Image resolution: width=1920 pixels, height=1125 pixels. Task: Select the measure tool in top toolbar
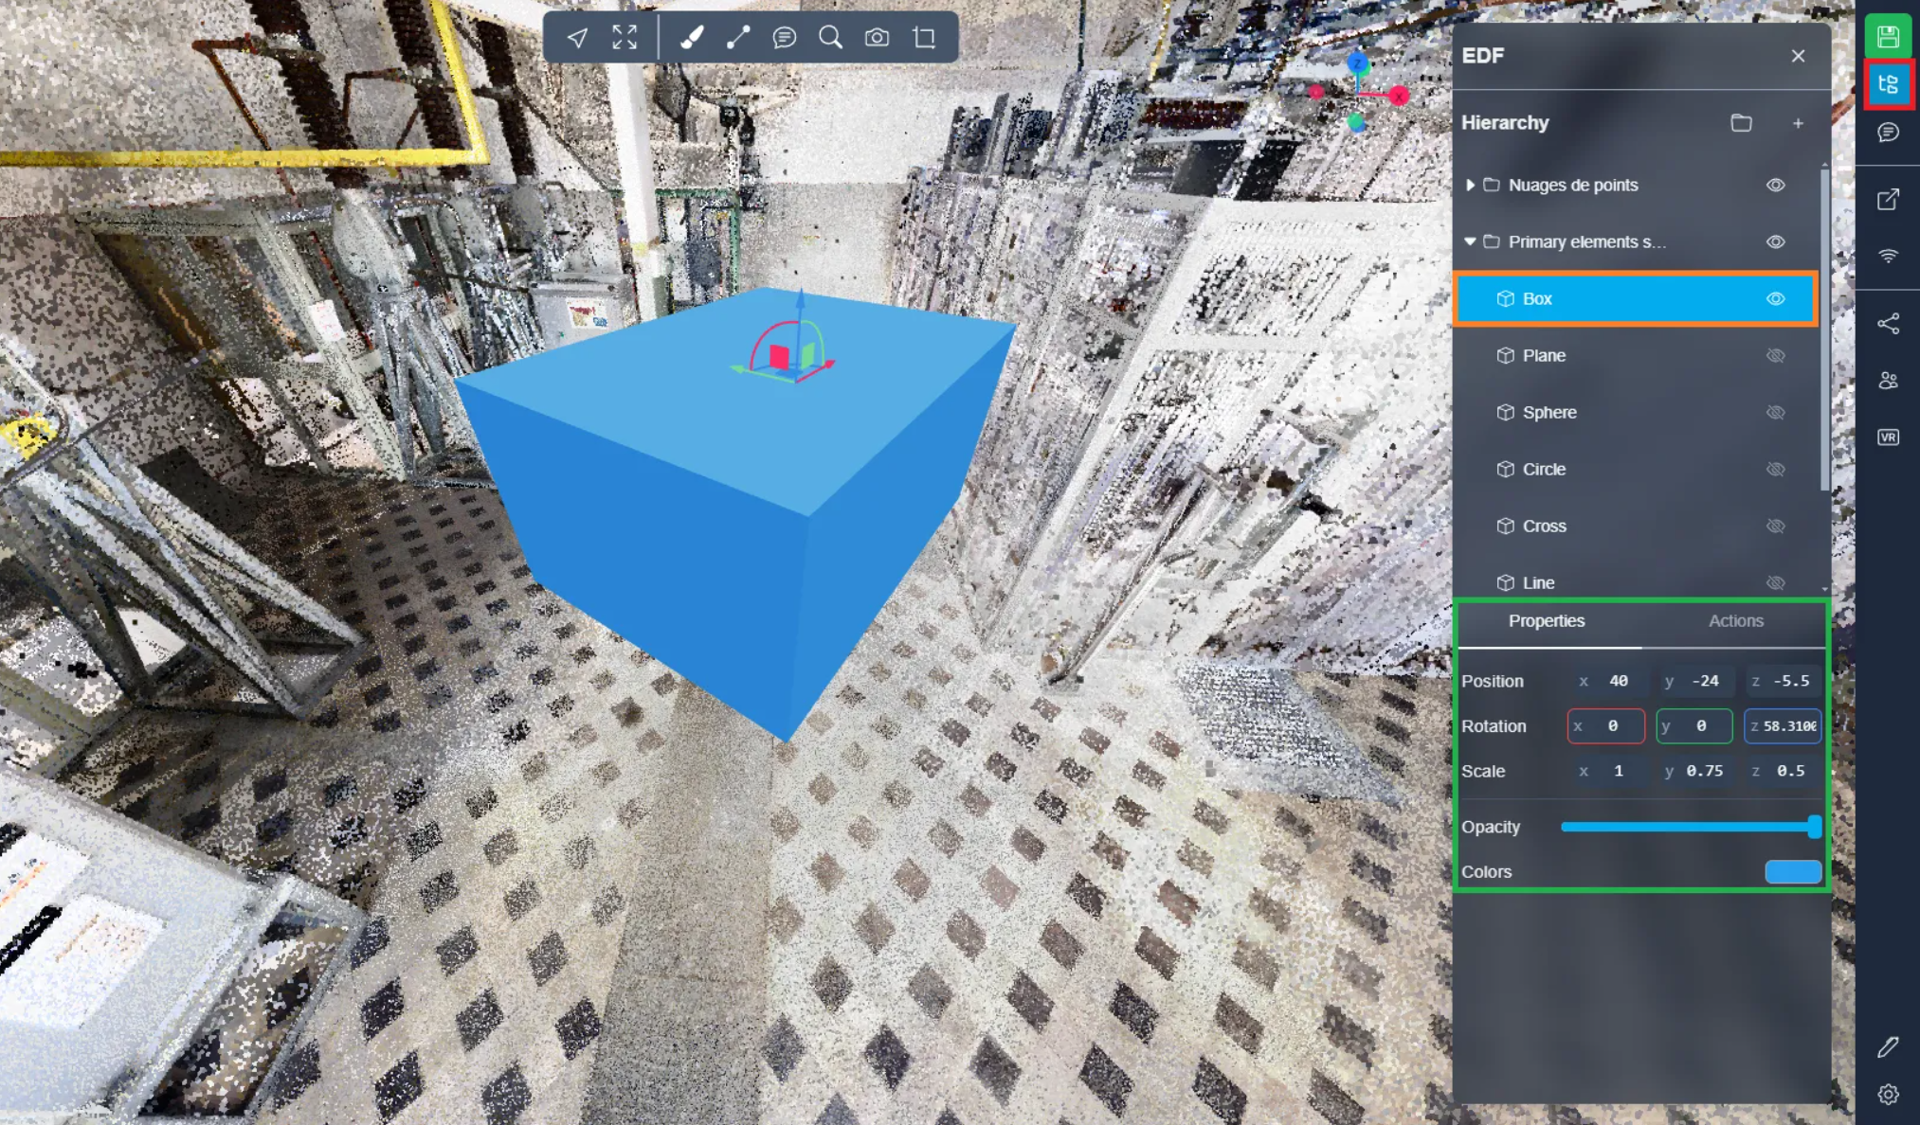point(737,37)
